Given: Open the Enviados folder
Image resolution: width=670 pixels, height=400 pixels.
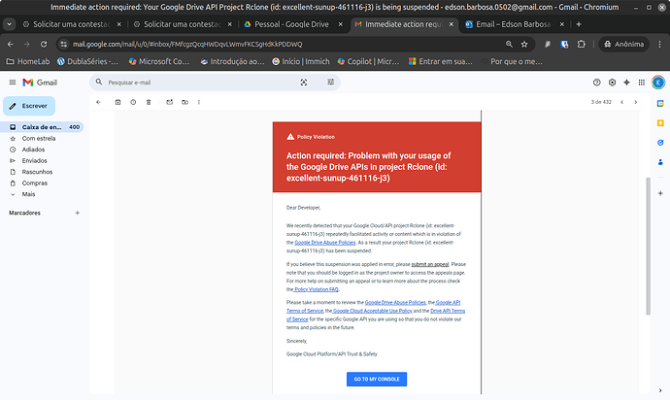Looking at the screenshot, I should coord(35,160).
